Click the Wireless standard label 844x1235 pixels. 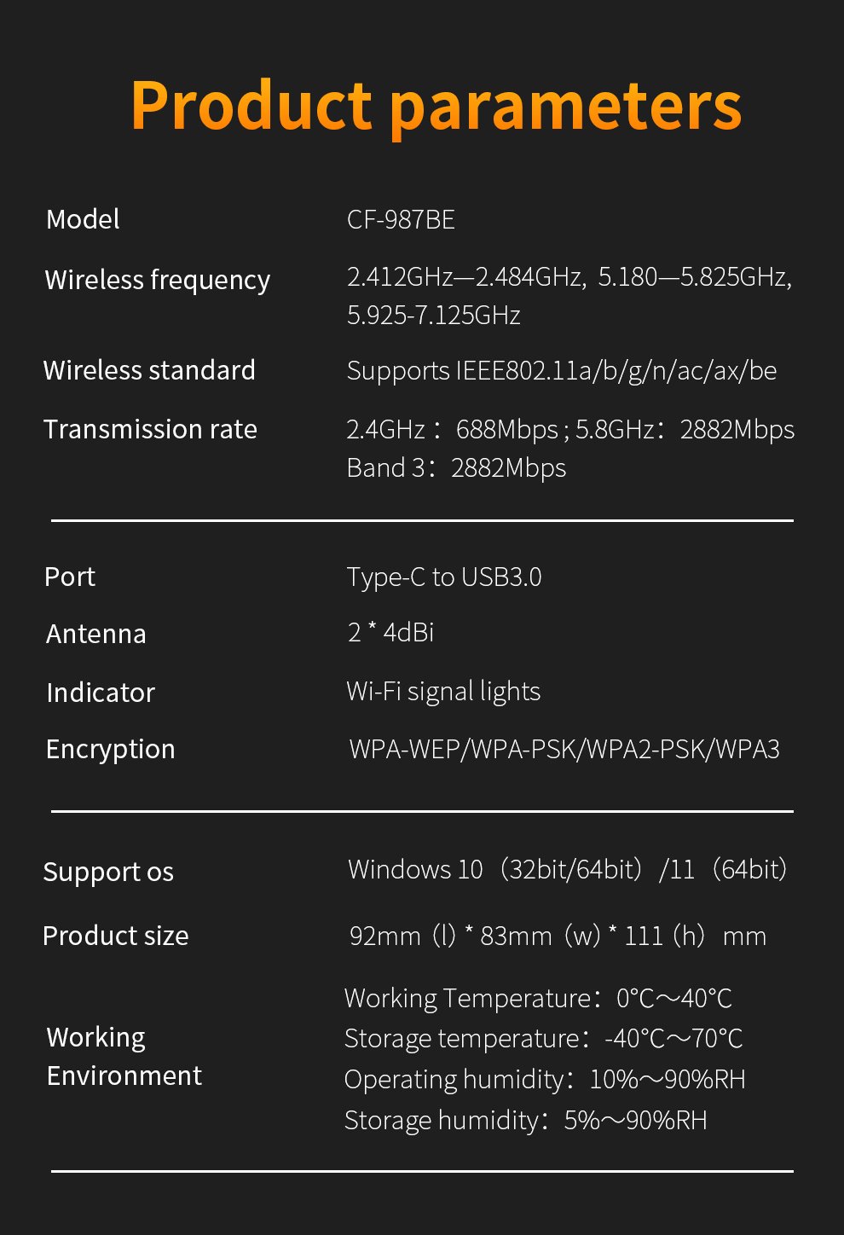click(x=149, y=370)
